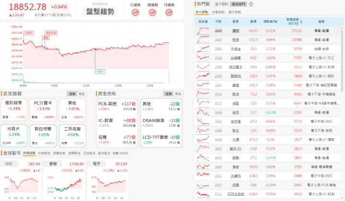The height and width of the screenshot is (201, 345).
Task: Click the 月趨勢 monthly trend arrow icon
Action: click(x=169, y=12)
